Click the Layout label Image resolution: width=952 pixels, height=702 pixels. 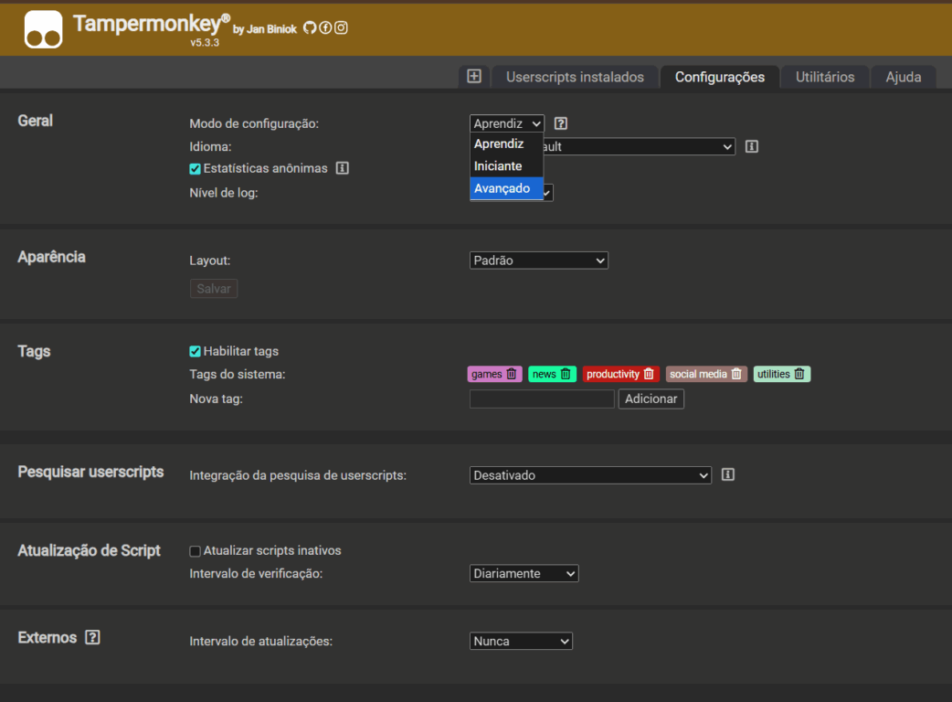tap(210, 261)
